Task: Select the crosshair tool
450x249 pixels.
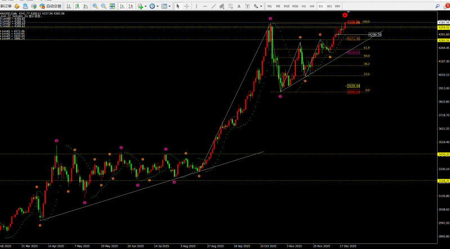Action: click(x=187, y=6)
